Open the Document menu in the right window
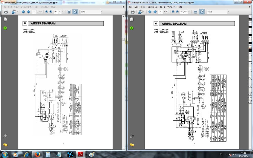253x158 pixels. [152, 7]
